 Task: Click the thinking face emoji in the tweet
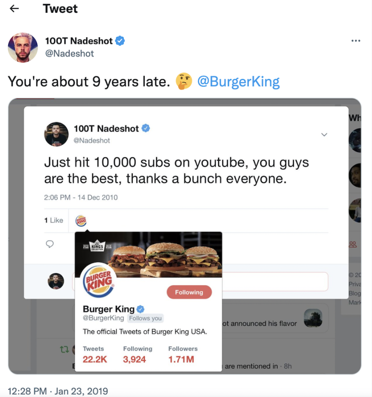(x=184, y=81)
